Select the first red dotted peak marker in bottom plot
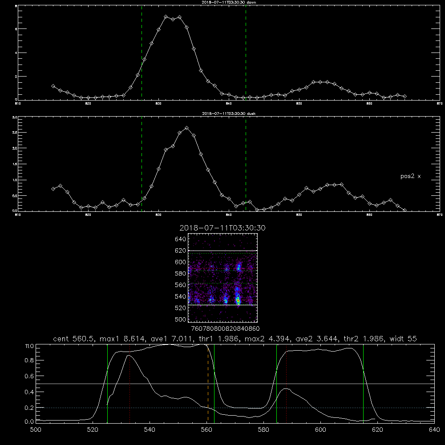 pyautogui.click(x=129, y=383)
